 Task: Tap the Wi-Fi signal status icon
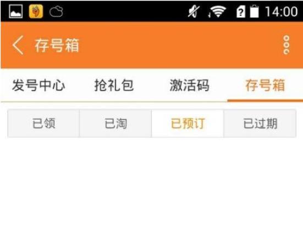(x=217, y=12)
